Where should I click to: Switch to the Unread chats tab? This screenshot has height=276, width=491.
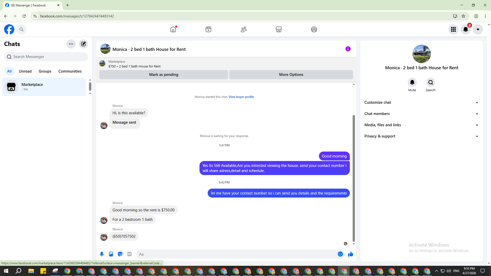click(x=25, y=71)
